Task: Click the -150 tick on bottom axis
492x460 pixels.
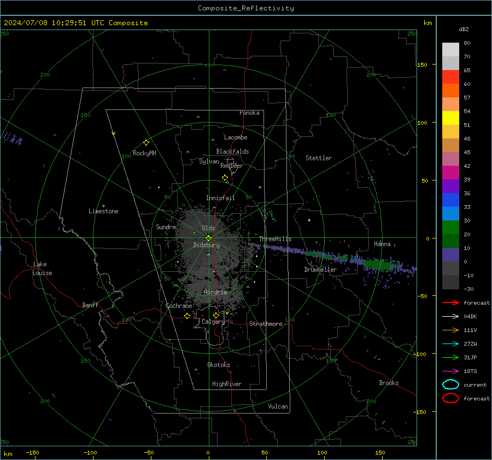Action: 33,452
